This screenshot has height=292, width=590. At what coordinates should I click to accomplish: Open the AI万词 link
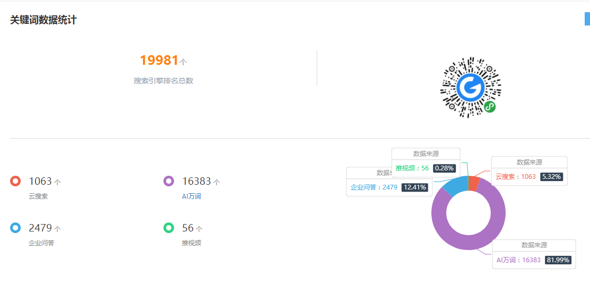pos(192,196)
